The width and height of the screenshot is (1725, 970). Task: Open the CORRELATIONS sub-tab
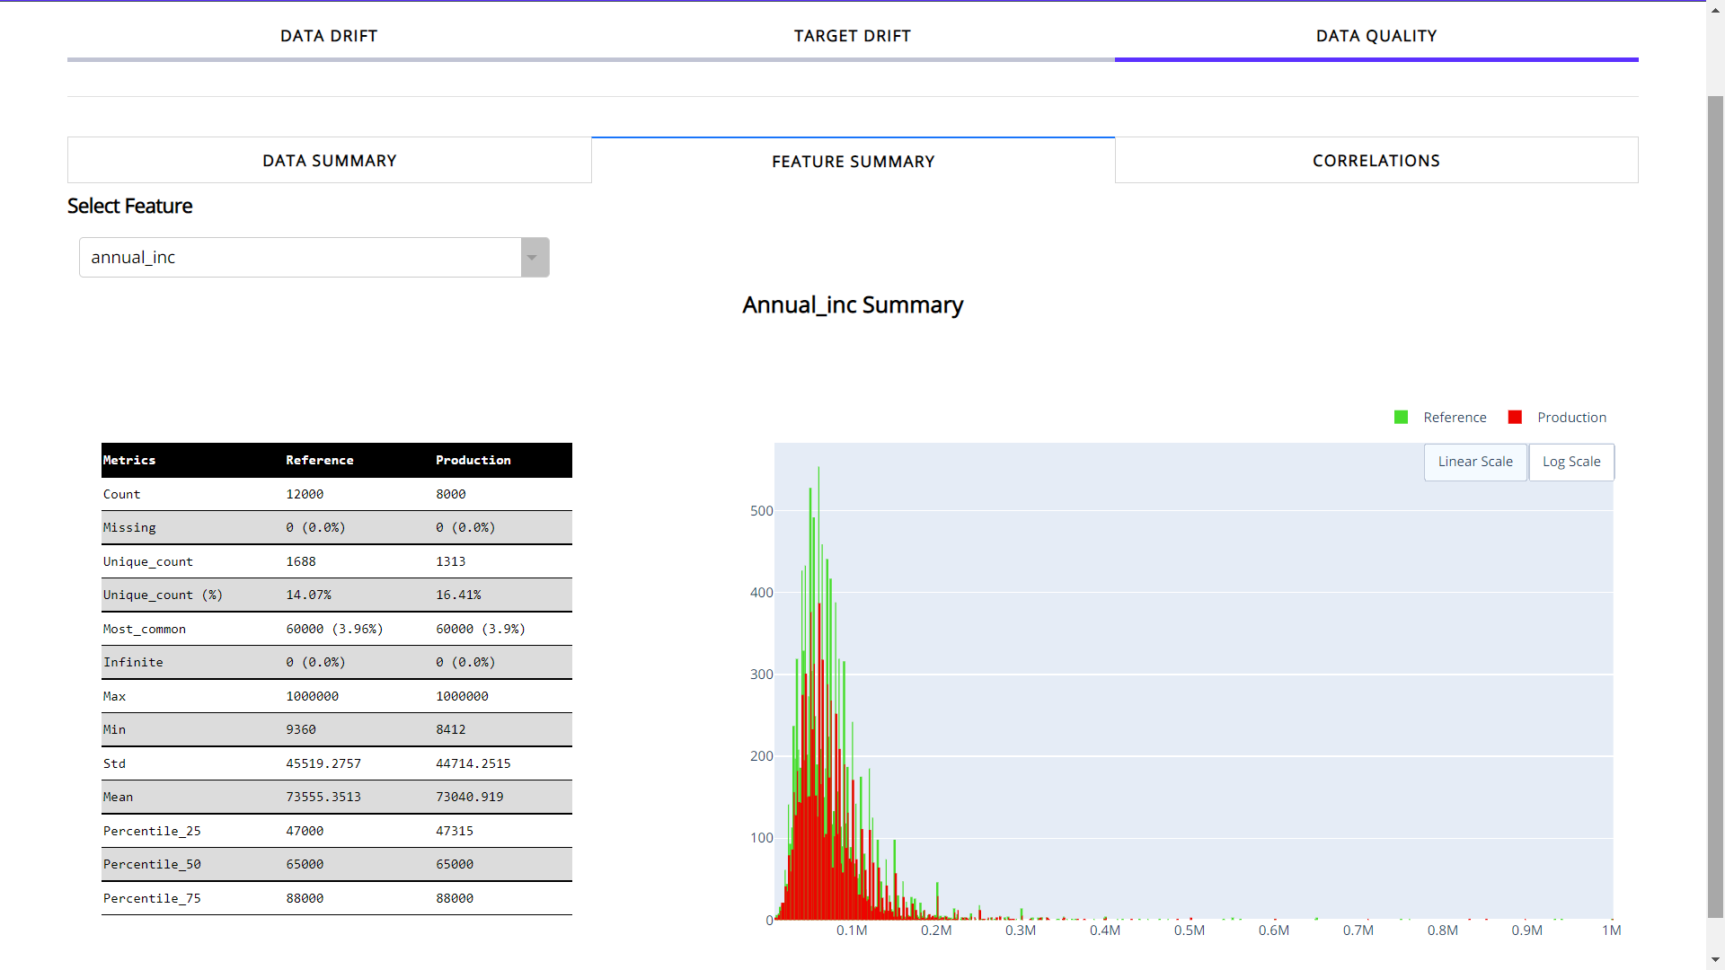[x=1376, y=161]
